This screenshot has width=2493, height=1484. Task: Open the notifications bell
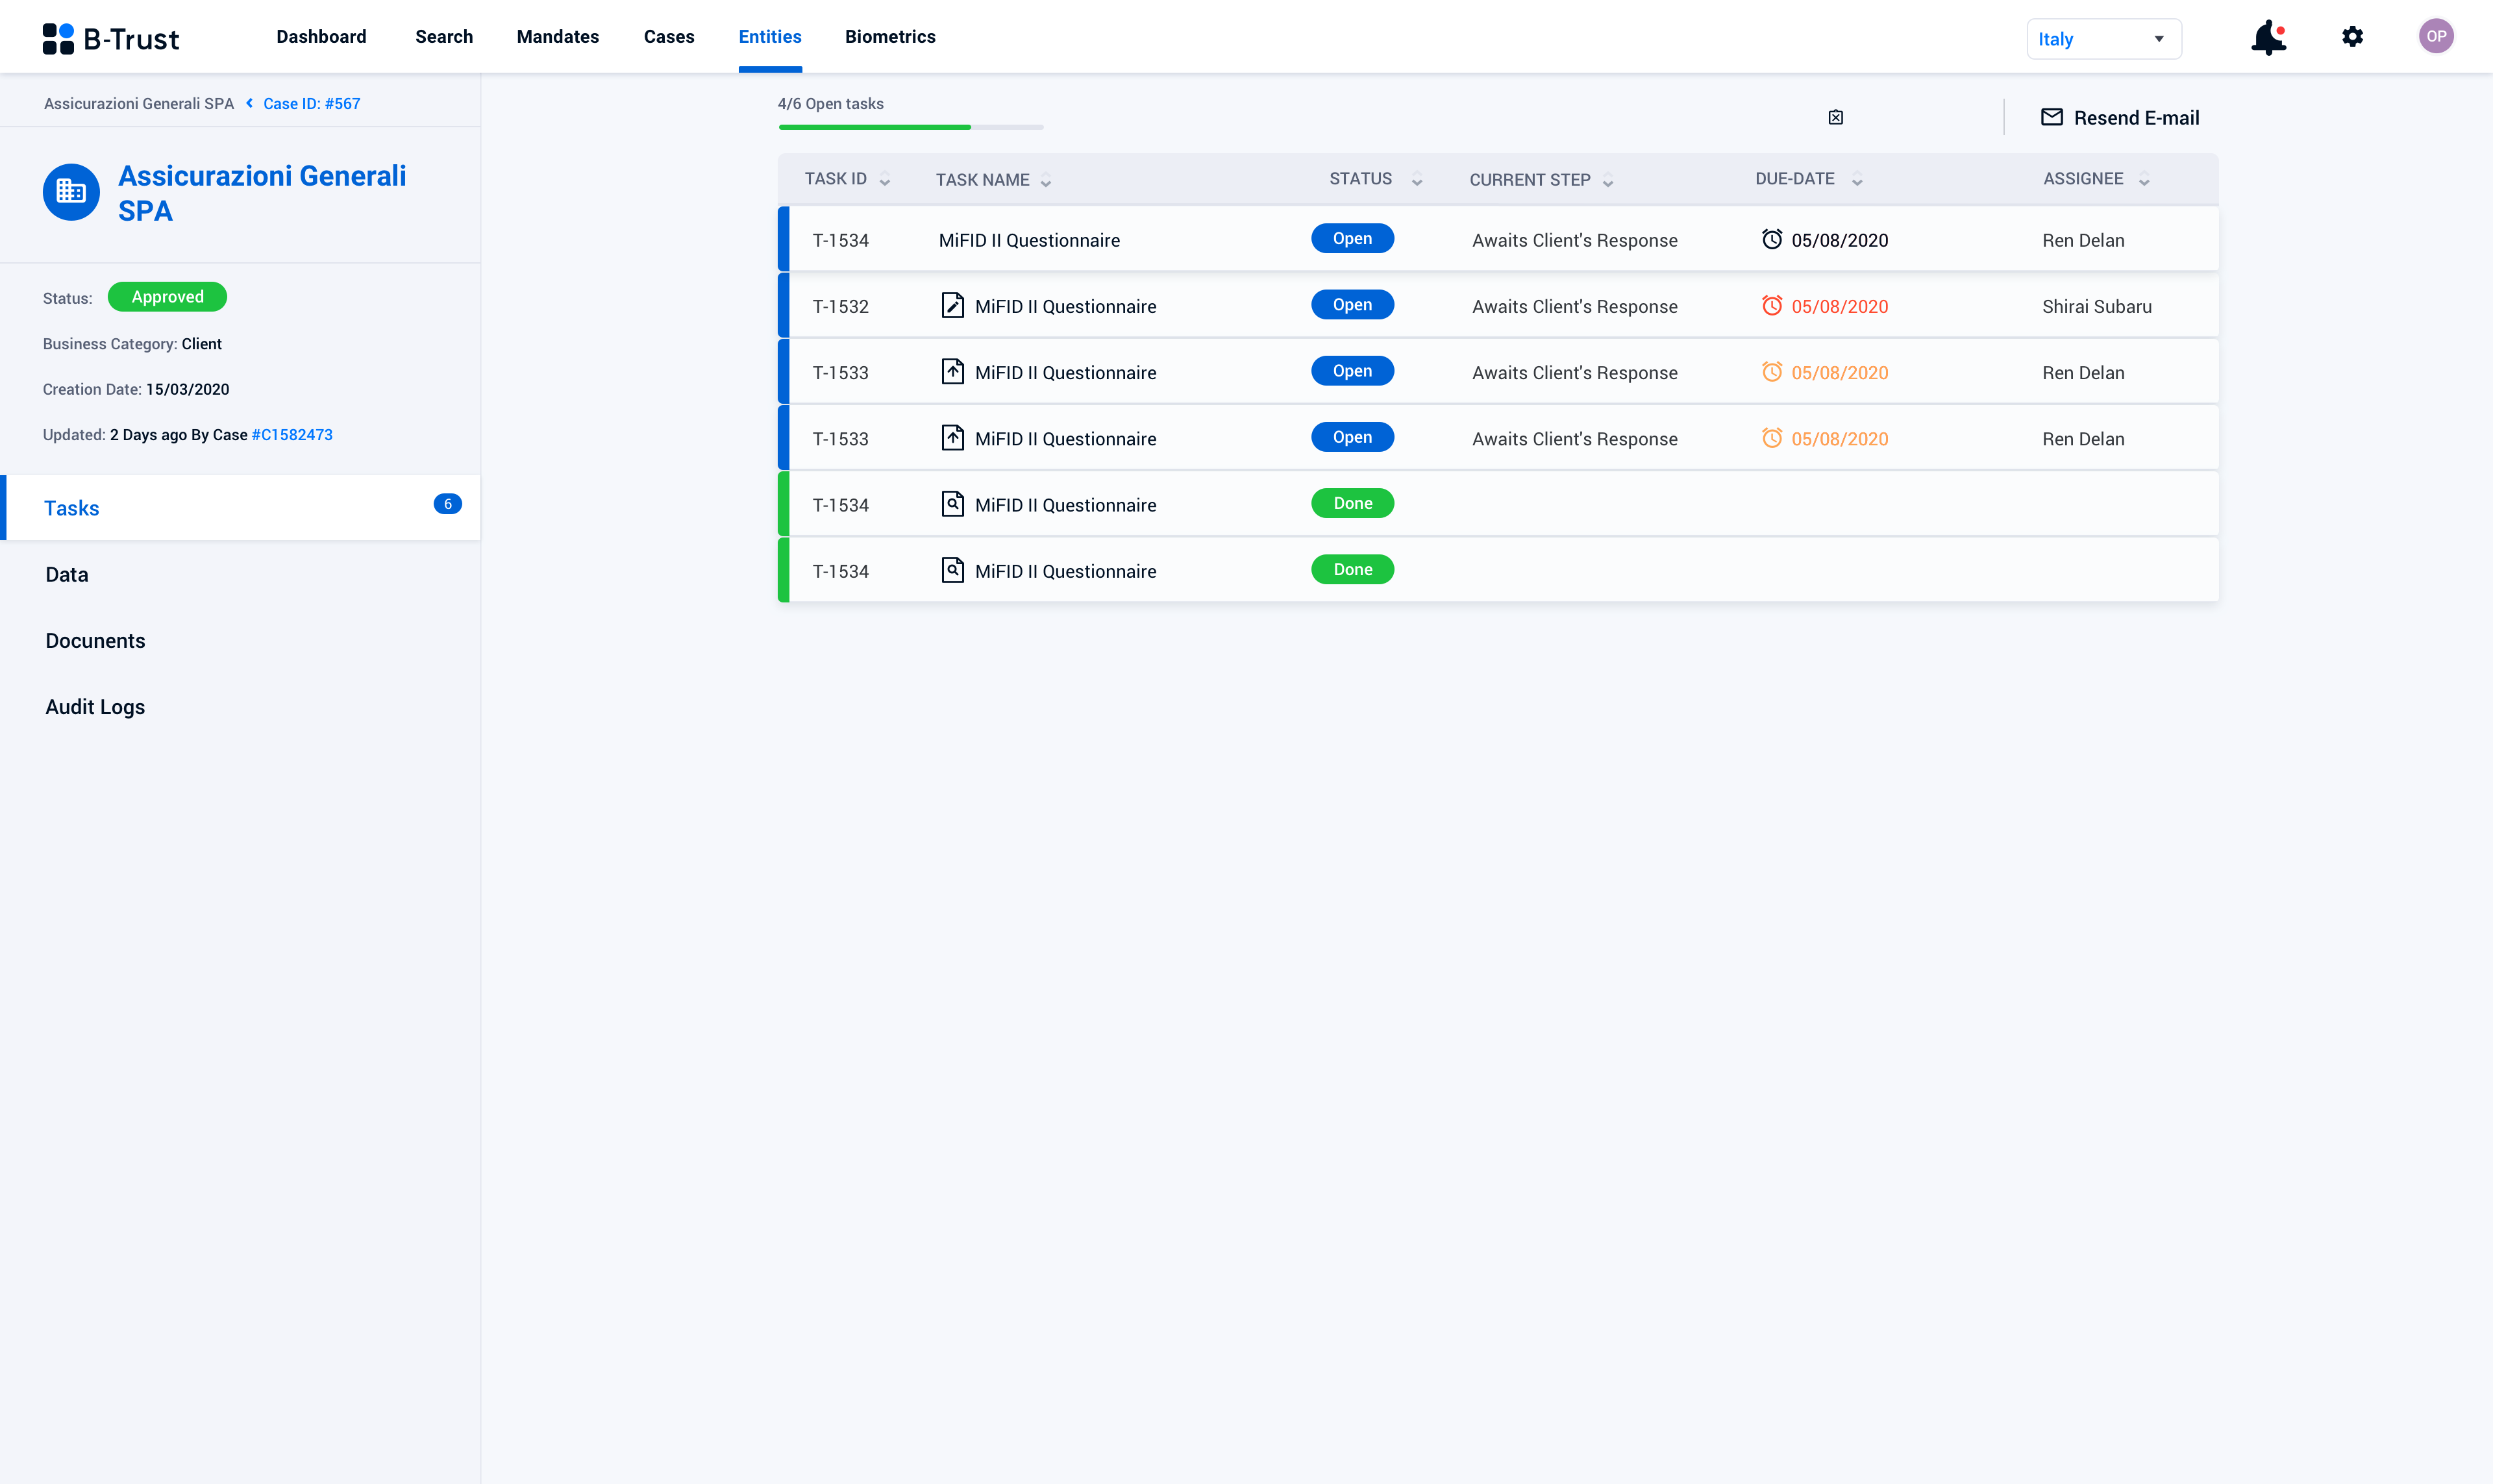click(x=2268, y=37)
